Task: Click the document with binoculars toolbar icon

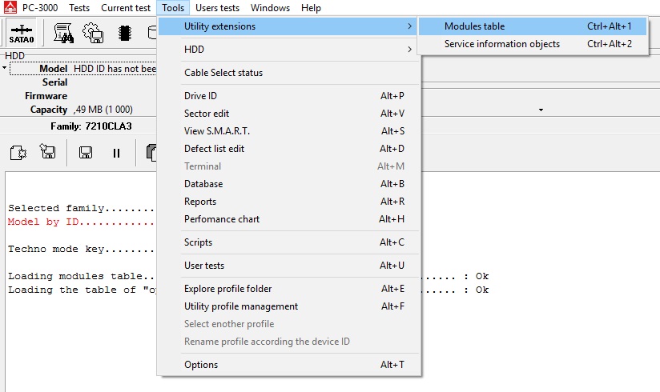Action: pos(64,33)
